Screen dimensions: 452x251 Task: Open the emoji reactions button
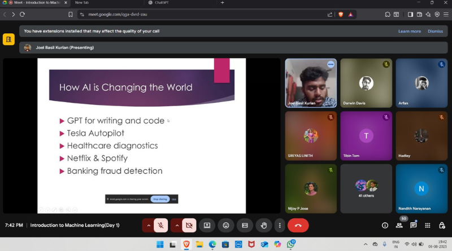click(x=225, y=226)
